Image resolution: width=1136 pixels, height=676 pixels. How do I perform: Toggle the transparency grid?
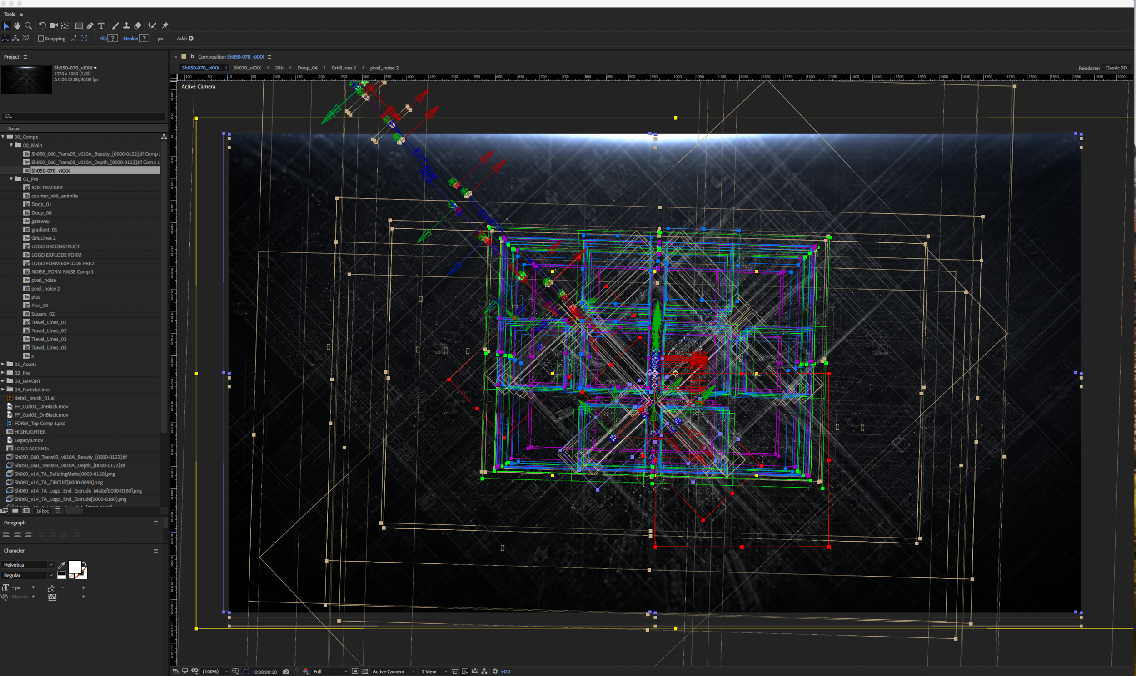pyautogui.click(x=365, y=671)
